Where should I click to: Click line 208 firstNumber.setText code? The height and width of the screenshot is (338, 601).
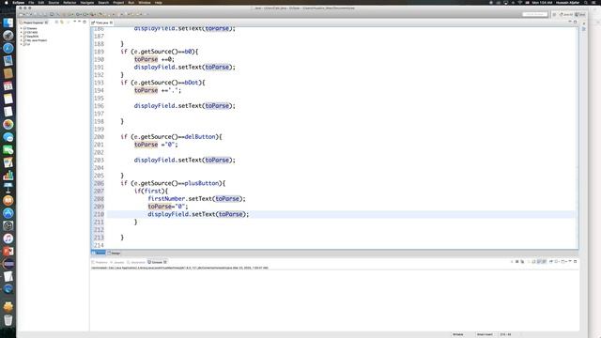[x=196, y=198]
